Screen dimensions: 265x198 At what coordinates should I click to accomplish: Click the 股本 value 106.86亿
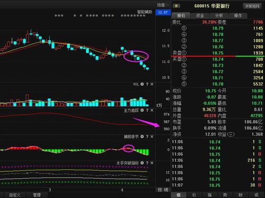pos(253,122)
